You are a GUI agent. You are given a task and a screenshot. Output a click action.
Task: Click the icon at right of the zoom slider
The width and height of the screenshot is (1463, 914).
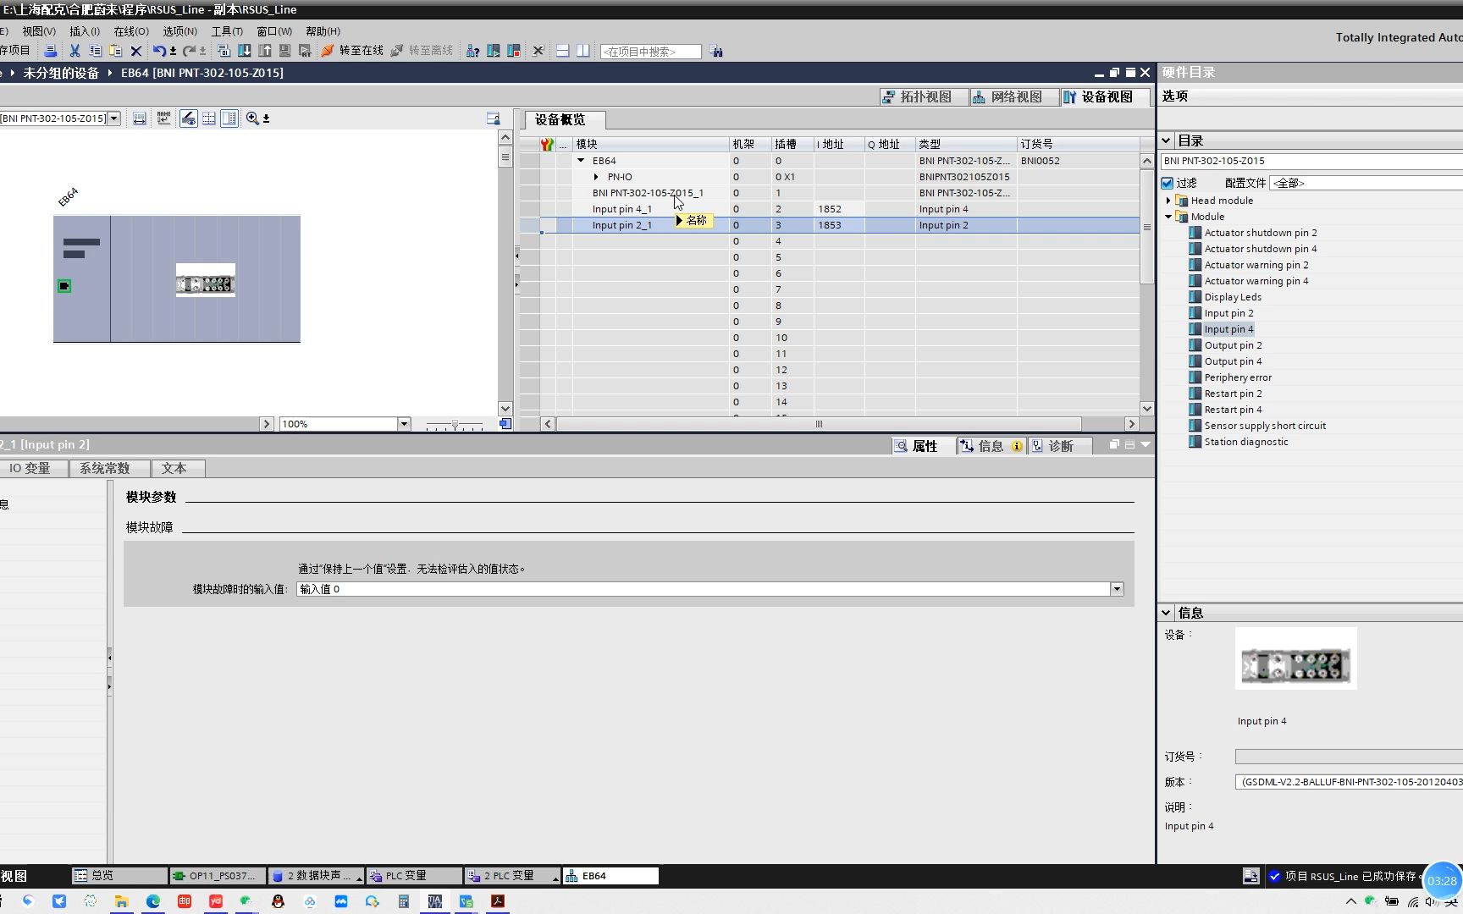505,423
